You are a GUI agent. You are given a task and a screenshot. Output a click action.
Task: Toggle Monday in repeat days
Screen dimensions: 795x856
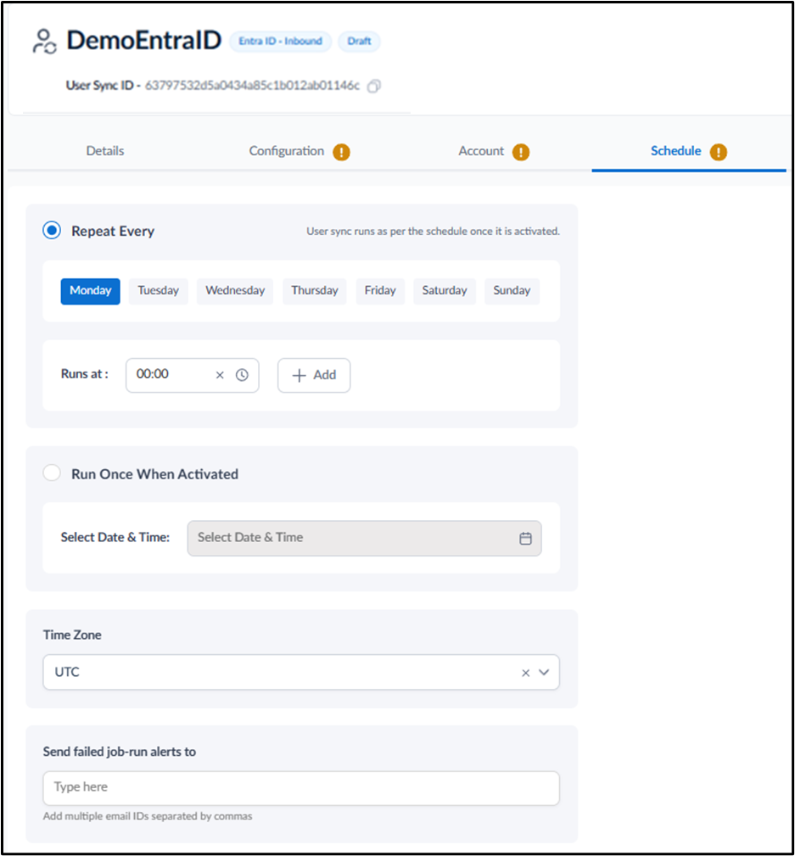pos(90,291)
